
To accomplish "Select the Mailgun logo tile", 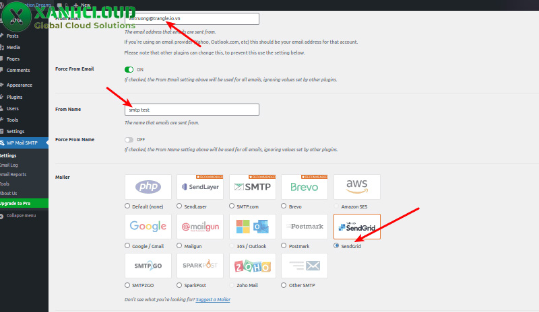I will point(200,227).
